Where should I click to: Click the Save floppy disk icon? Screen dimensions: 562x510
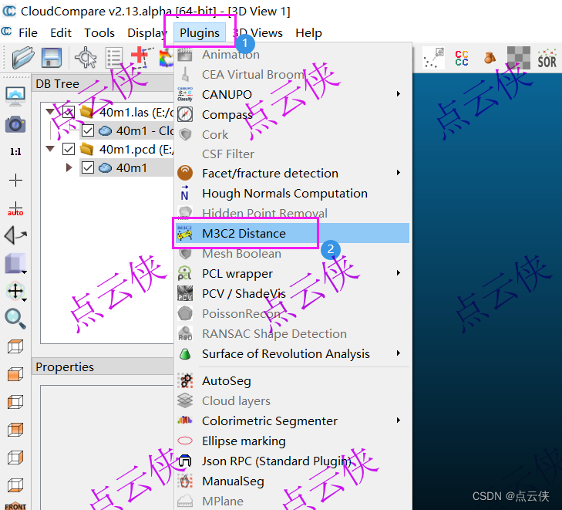coord(51,57)
